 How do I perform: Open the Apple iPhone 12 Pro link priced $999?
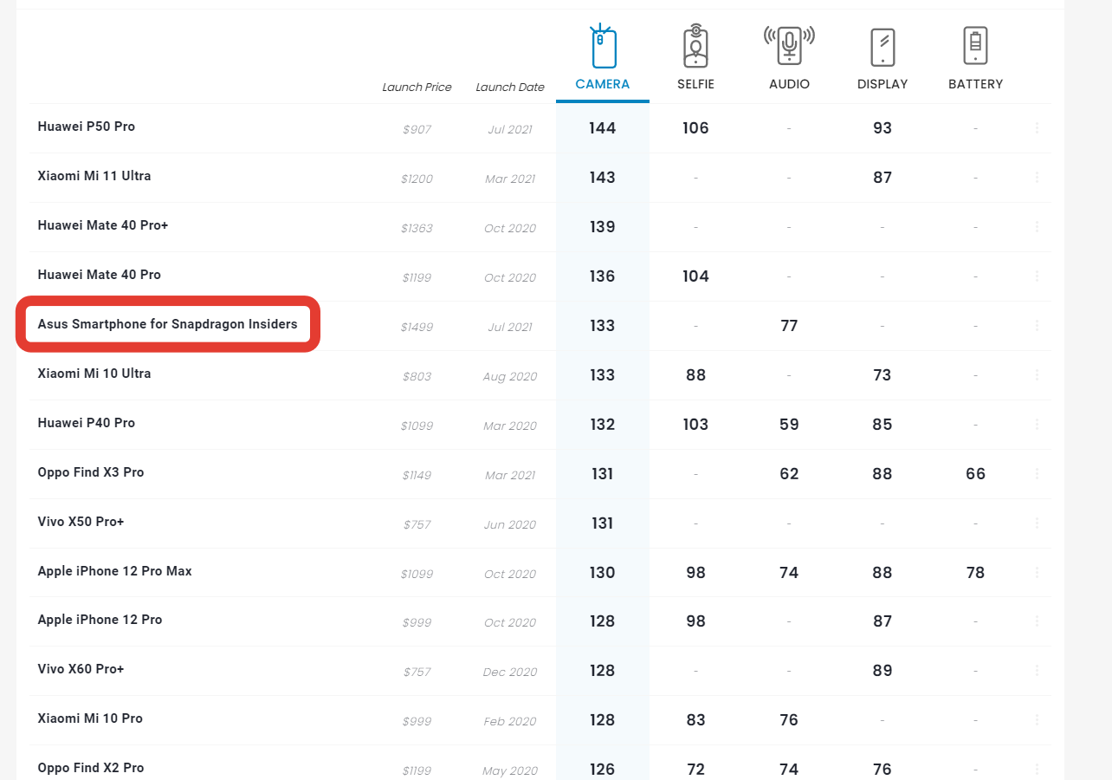100,620
